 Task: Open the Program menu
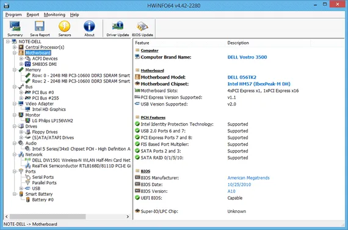[x=13, y=15]
